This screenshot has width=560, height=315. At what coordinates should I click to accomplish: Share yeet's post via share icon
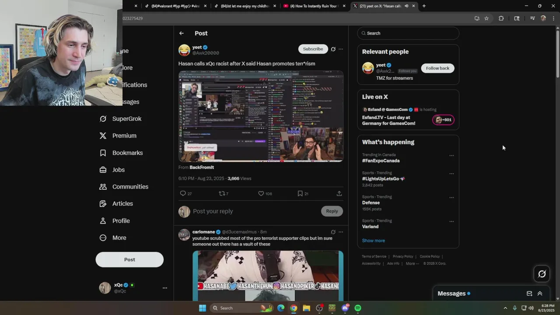pyautogui.click(x=339, y=193)
